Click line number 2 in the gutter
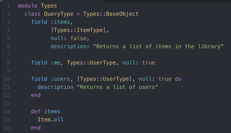The height and width of the screenshot is (133, 231). pyautogui.click(x=8, y=14)
